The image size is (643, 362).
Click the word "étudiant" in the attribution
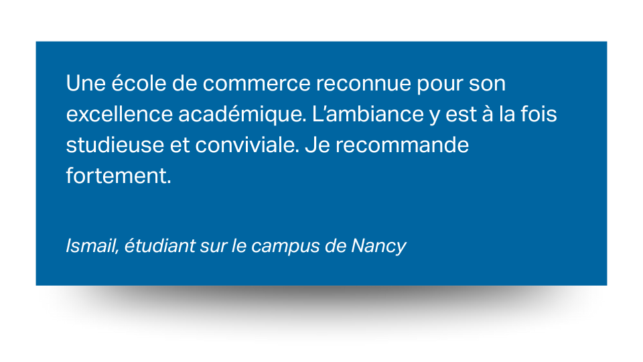(x=160, y=246)
